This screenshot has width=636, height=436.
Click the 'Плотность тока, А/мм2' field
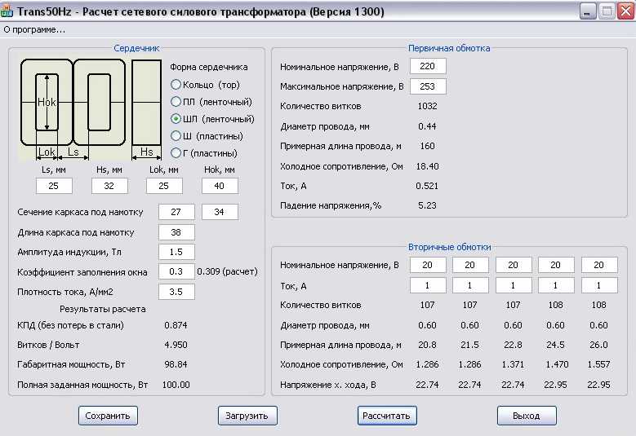176,292
